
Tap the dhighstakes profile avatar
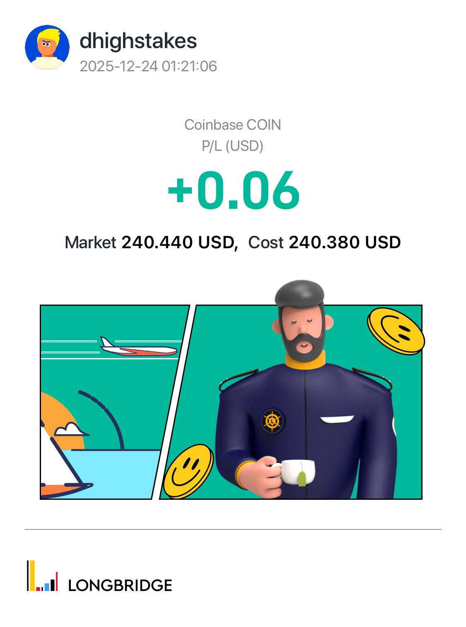(x=47, y=47)
